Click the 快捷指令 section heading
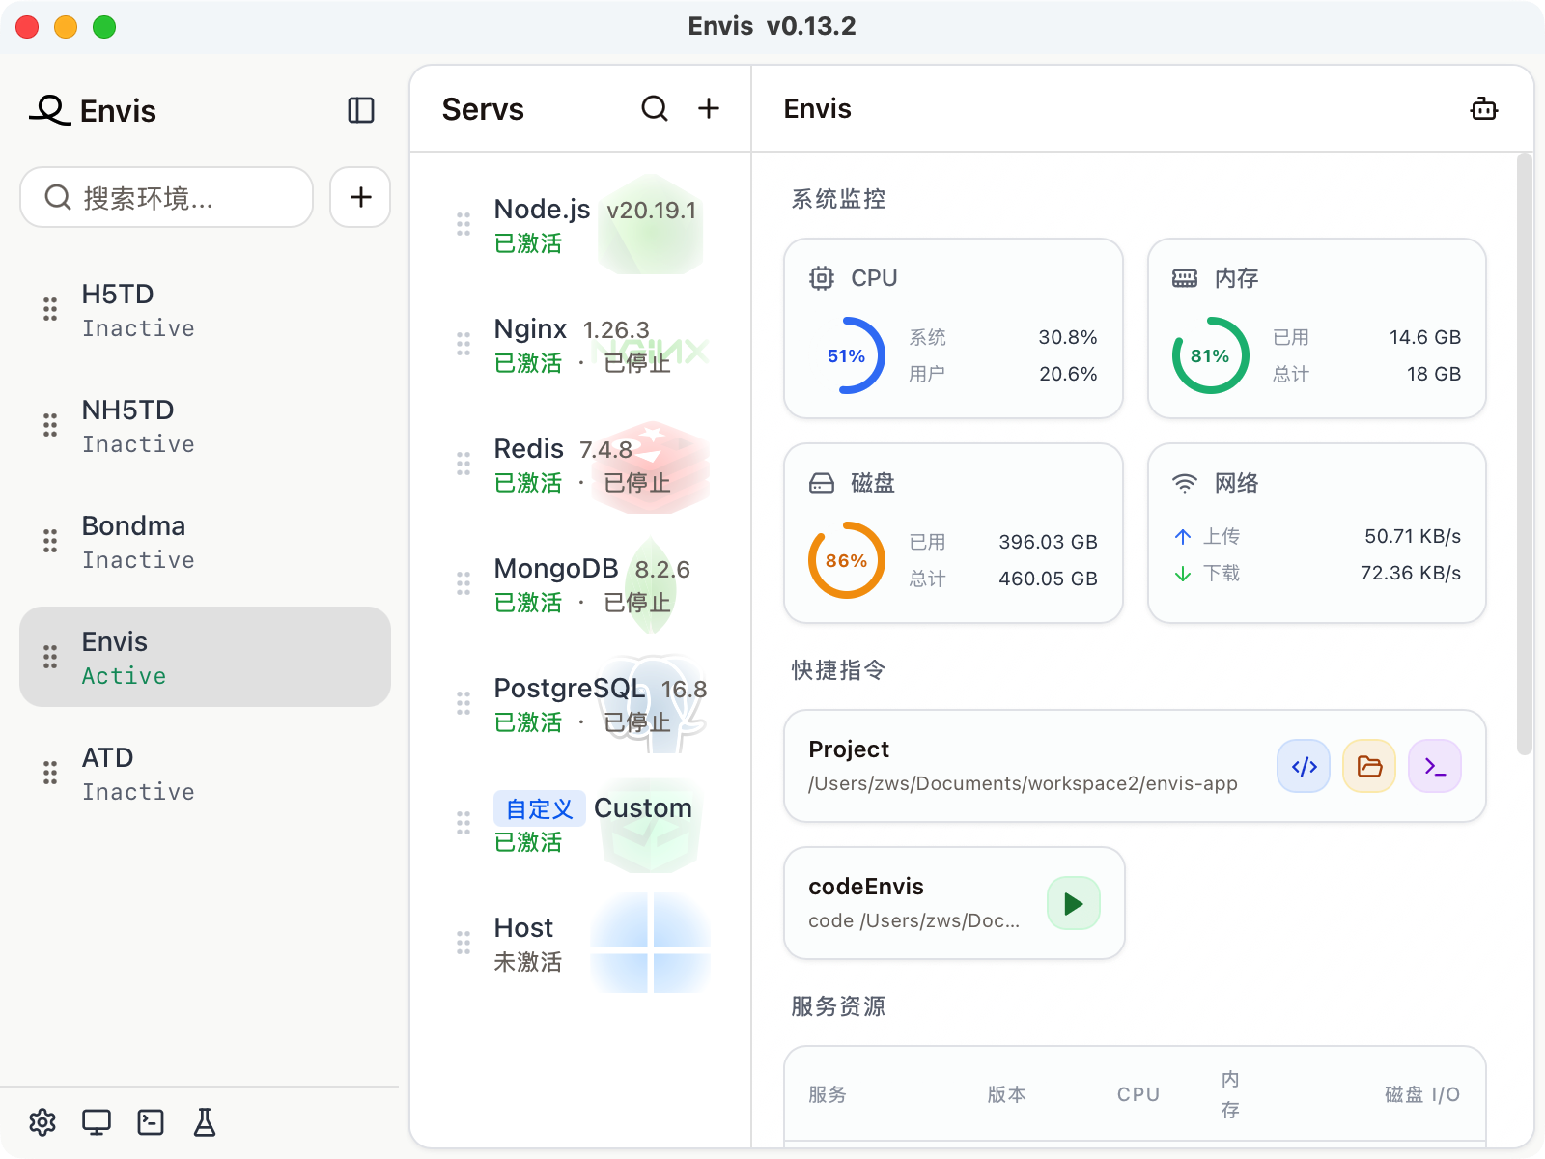Viewport: 1545px width, 1159px height. click(838, 670)
